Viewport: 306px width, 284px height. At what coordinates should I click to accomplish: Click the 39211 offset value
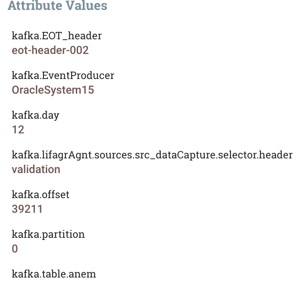point(27,209)
